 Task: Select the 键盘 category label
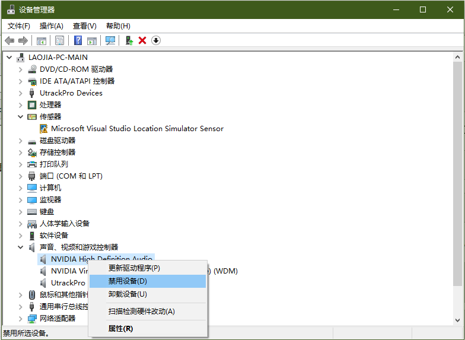pyautogui.click(x=47, y=211)
